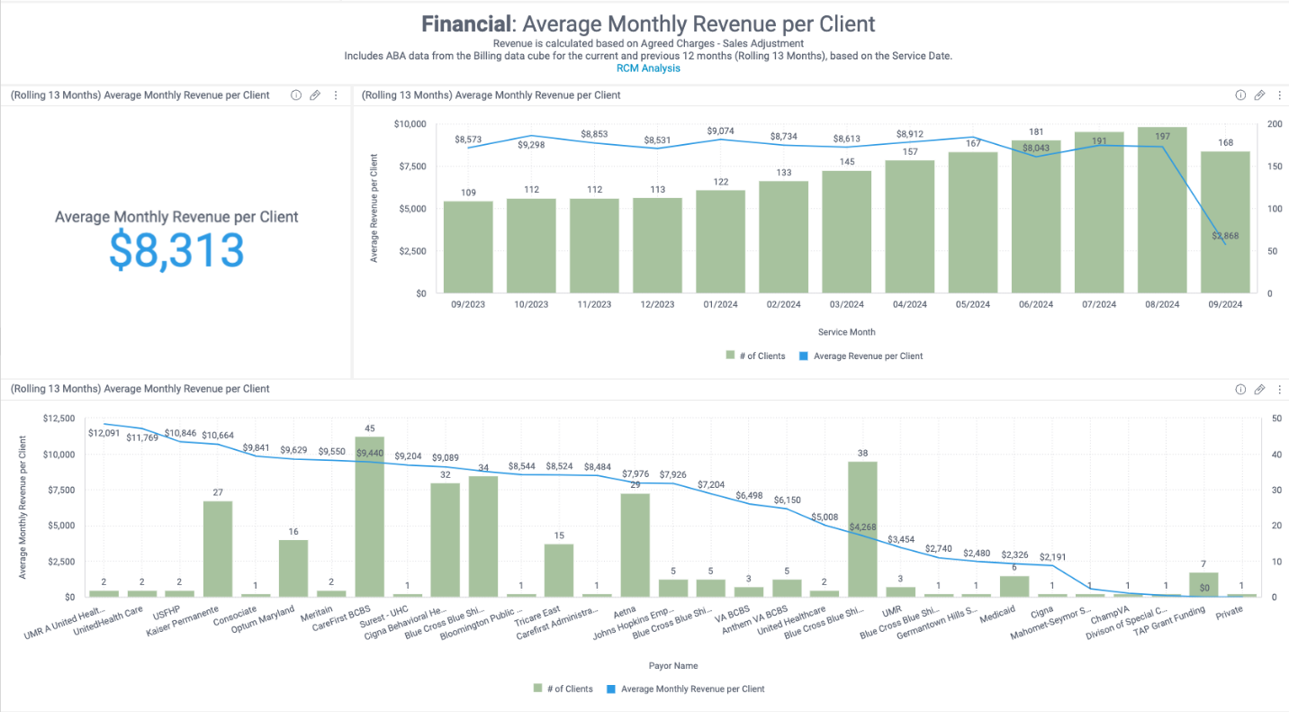1289x712 pixels.
Task: Click the 01/2024 bar with 122 clients
Action: (x=720, y=241)
